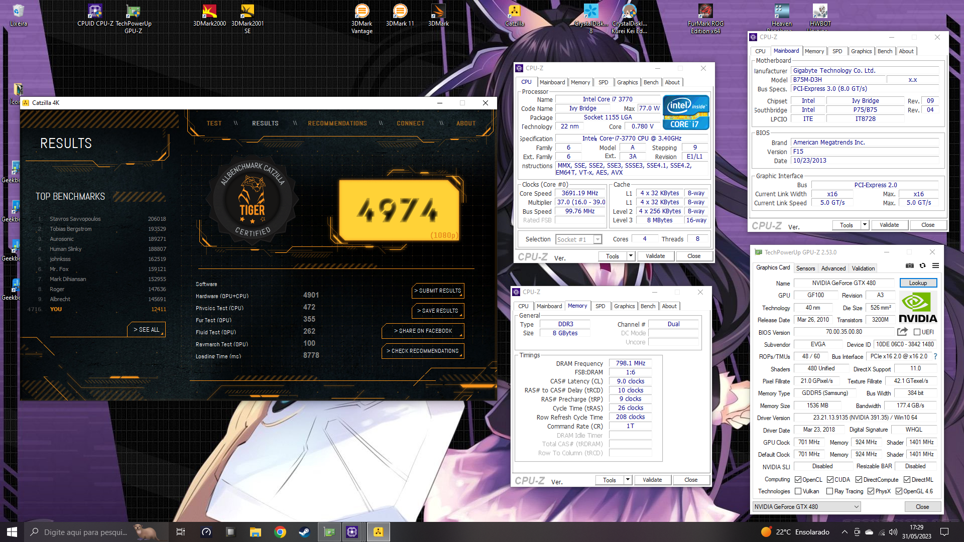The image size is (964, 542).
Task: Open CONNECT tab in Catzilla
Action: click(x=410, y=123)
